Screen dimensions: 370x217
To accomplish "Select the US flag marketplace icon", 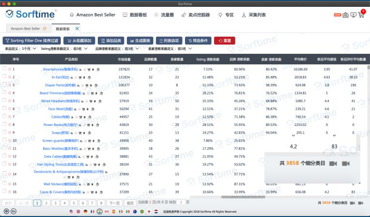I will click(71, 211).
